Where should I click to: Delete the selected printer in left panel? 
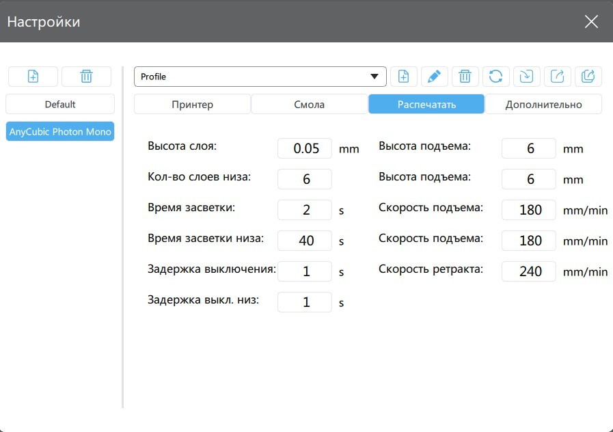86,77
